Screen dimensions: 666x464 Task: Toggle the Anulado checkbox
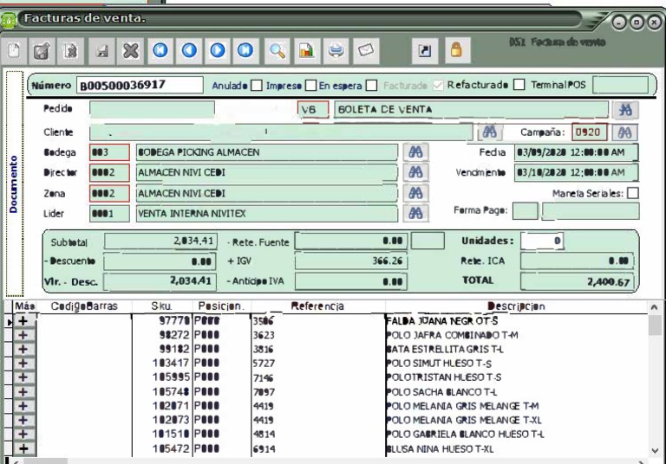tap(256, 85)
